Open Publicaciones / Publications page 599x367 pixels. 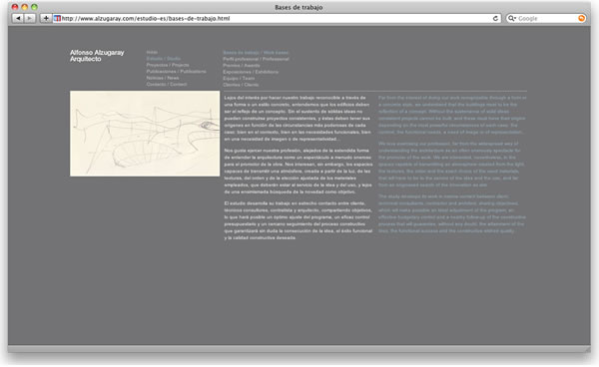point(176,72)
